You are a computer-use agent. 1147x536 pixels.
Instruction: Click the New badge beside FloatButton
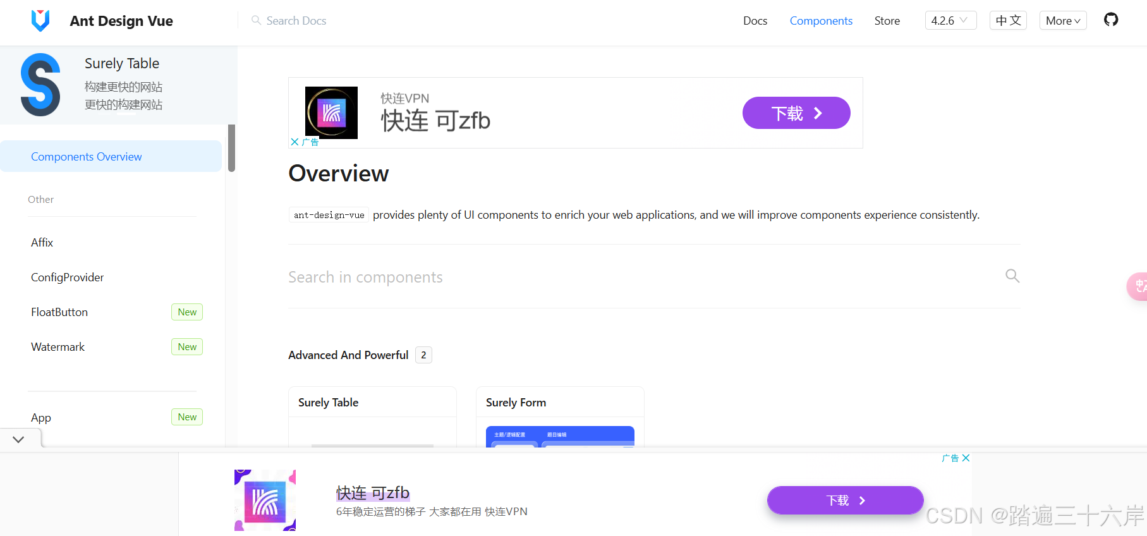187,312
